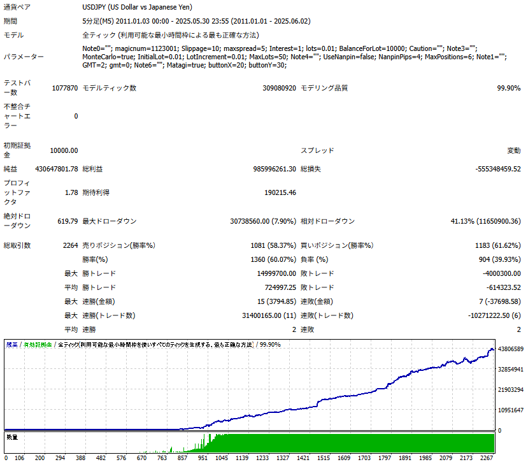Click the 857 x-axis trade marker
The height and width of the screenshot is (462, 528).
[x=182, y=458]
